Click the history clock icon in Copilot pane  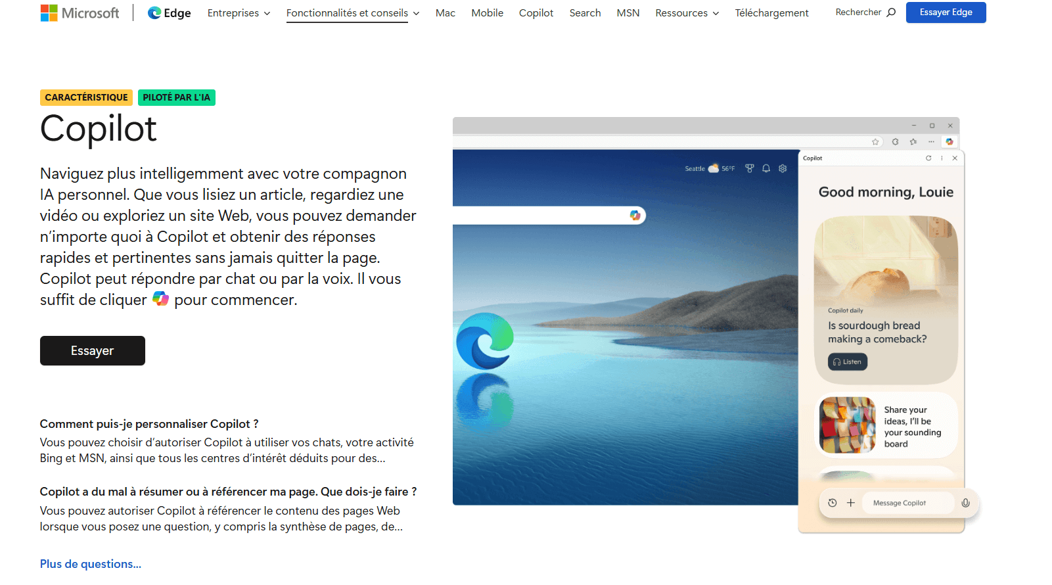coord(833,503)
